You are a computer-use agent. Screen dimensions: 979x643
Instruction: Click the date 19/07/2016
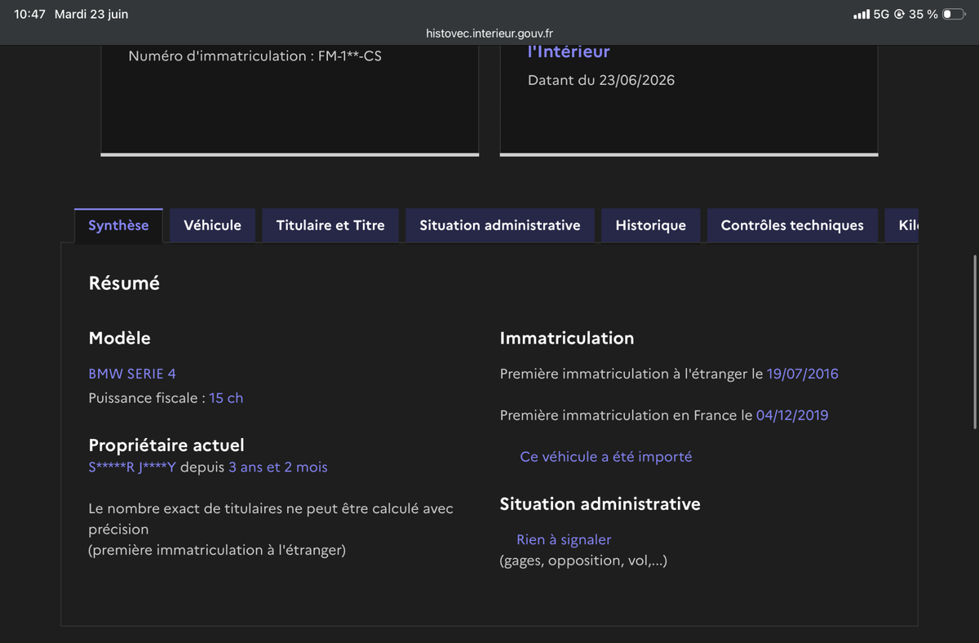pyautogui.click(x=802, y=374)
